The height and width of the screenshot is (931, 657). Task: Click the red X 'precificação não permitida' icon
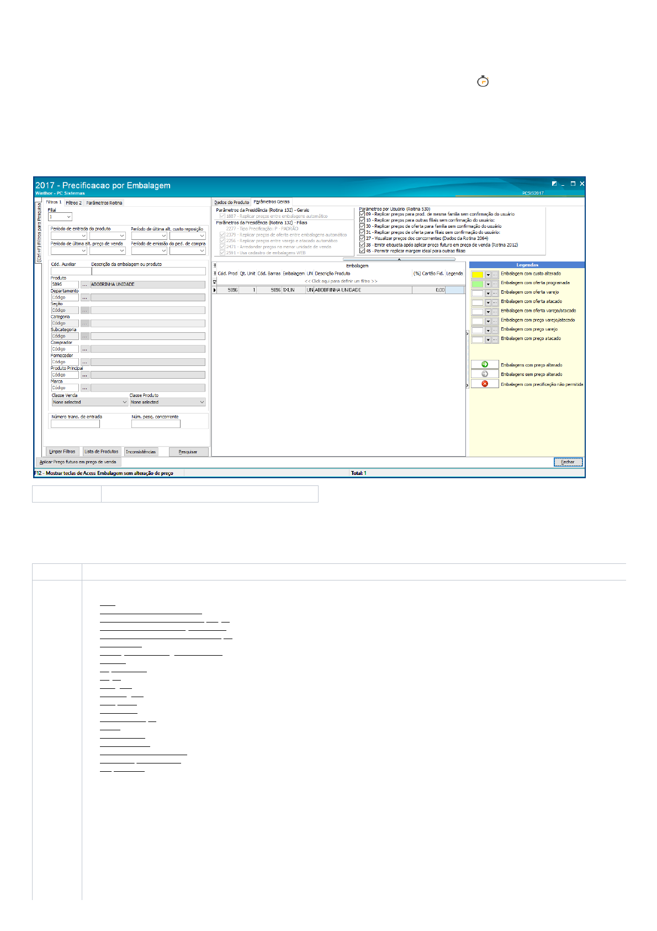pyautogui.click(x=485, y=384)
